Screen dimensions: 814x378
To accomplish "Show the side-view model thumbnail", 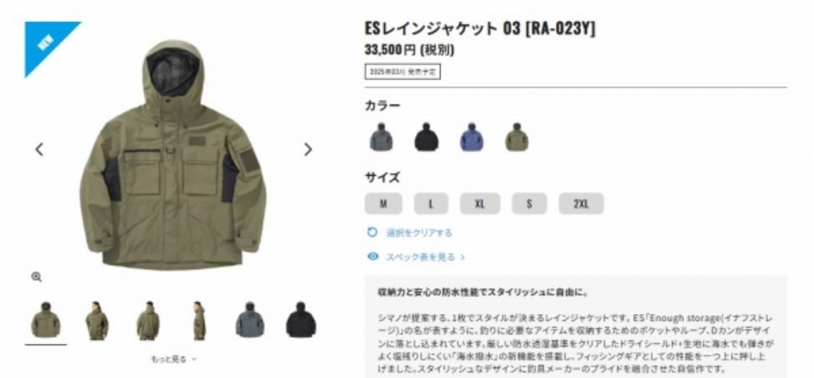I will 199,320.
